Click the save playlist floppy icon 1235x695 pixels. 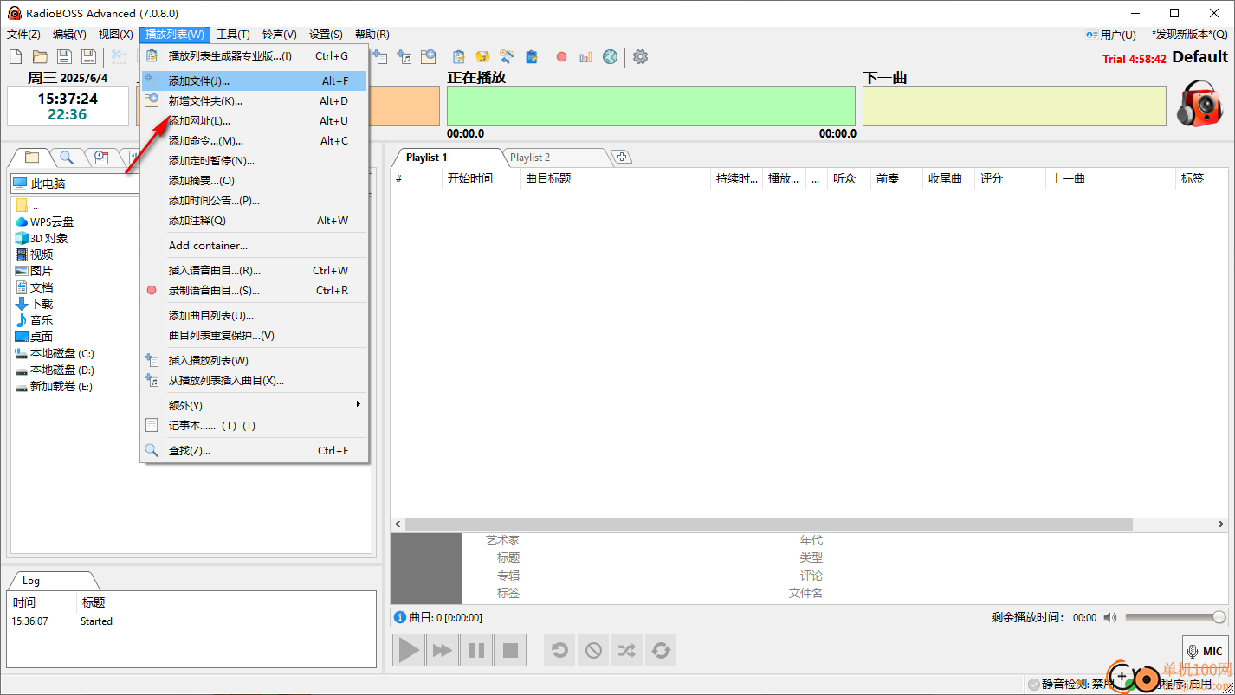point(64,57)
